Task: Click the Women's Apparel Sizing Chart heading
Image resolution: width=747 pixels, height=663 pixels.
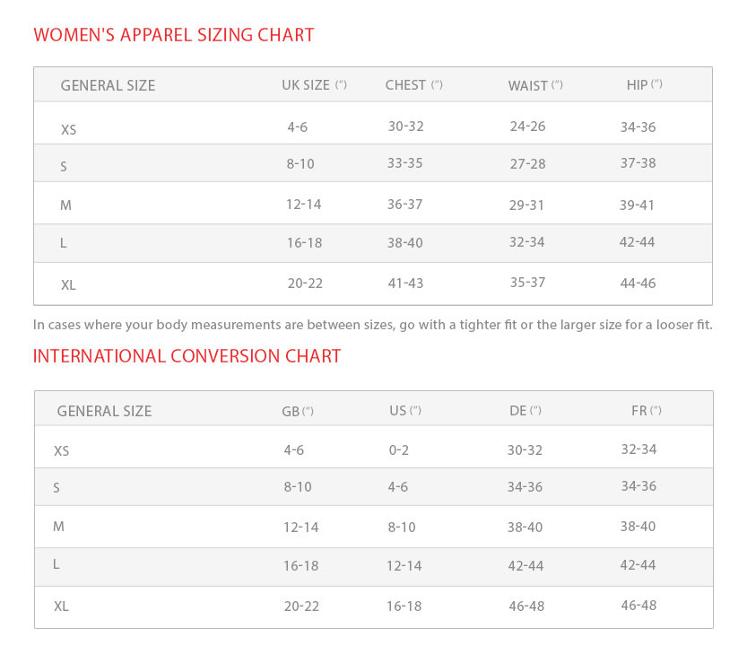Action: (174, 36)
